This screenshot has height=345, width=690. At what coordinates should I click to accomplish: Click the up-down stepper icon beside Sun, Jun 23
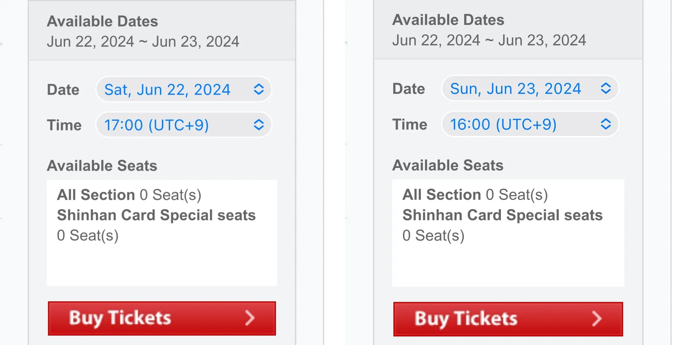tap(606, 89)
